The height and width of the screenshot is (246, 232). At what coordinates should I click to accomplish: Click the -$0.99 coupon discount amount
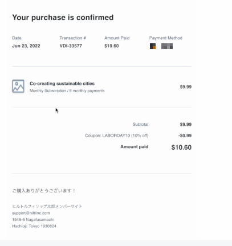pyautogui.click(x=185, y=136)
